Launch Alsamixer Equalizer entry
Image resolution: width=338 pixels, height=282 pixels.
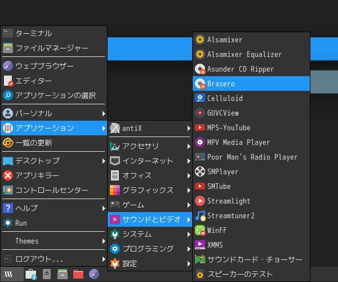tap(251, 54)
